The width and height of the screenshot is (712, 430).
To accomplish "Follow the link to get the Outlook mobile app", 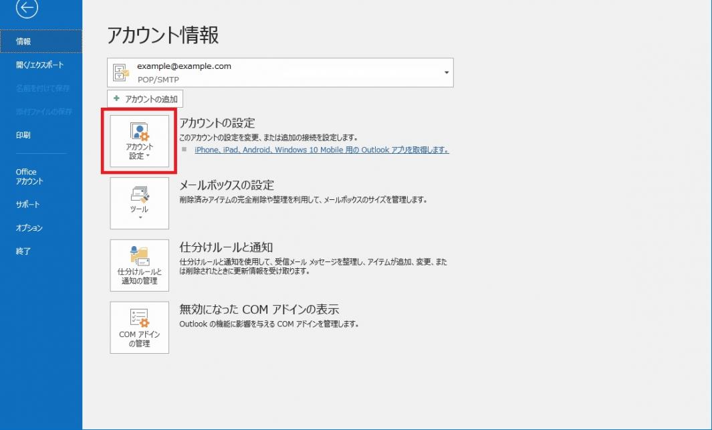I will [322, 150].
